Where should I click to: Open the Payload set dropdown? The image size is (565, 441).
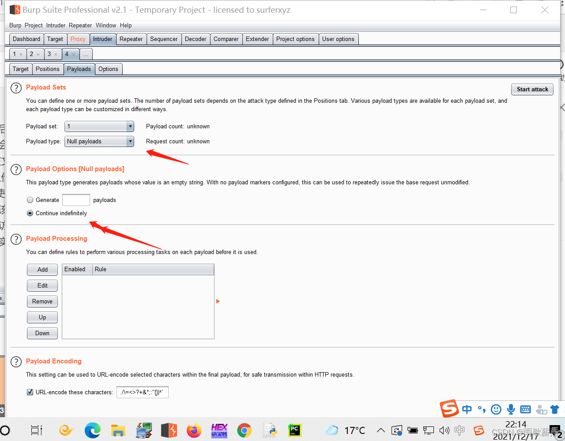tap(99, 127)
